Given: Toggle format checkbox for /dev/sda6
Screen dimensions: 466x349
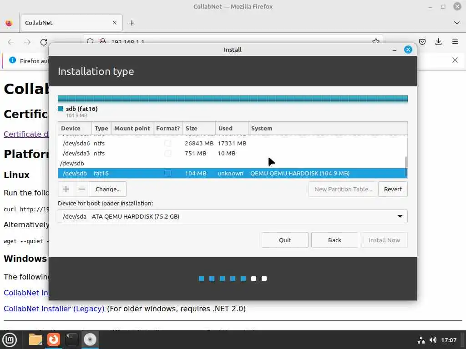Looking at the screenshot, I should pos(168,143).
